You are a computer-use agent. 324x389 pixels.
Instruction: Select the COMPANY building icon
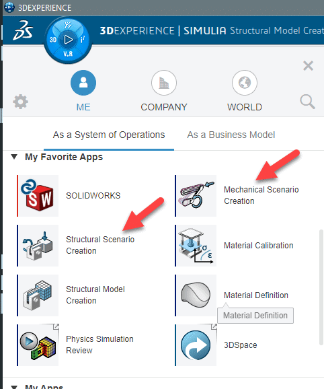pos(164,83)
